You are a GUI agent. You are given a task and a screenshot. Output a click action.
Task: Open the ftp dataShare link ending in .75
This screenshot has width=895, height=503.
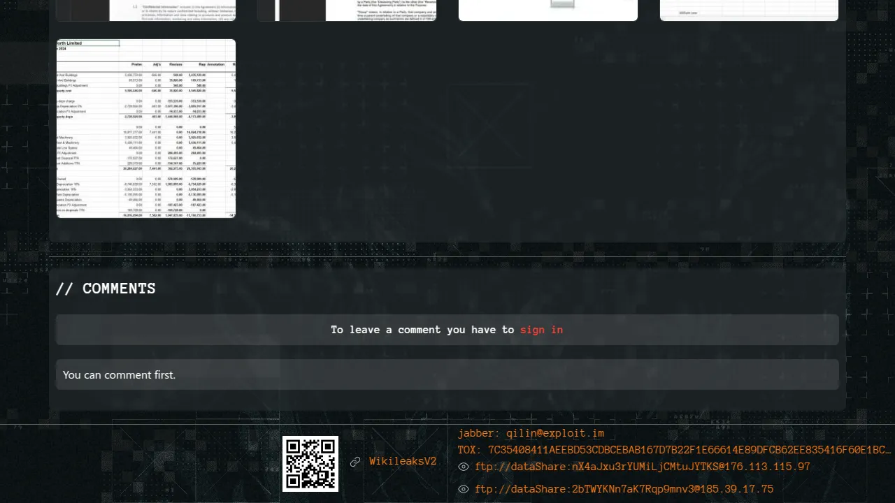(624, 489)
